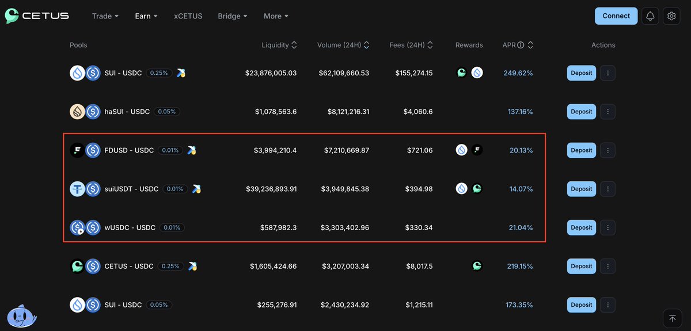The width and height of the screenshot is (691, 331).
Task: Open the three-dot menu for CETUS - USDC pool
Action: [x=608, y=266]
